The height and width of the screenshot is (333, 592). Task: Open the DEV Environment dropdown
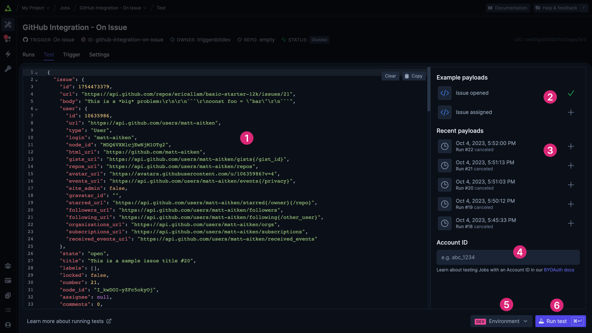pyautogui.click(x=501, y=321)
